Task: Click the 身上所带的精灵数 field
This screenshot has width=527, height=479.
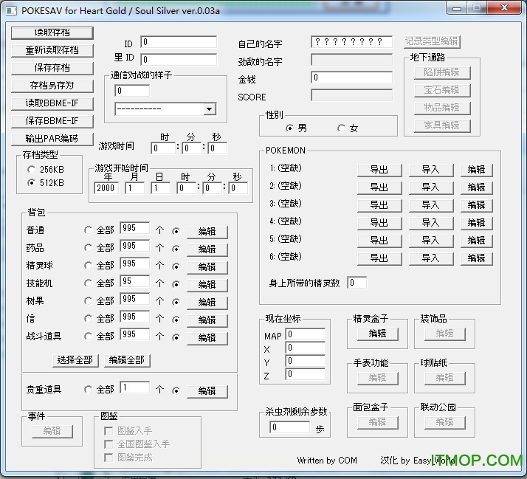Action: 356,283
